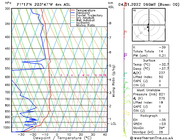This screenshot has height=140, width=182.
Task: Click the Wet Adiabat legend entry
Action: 85,20
